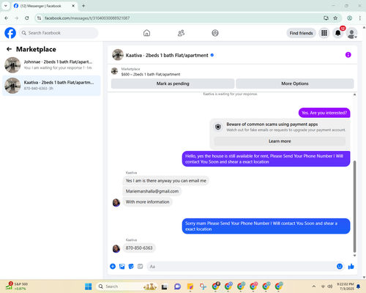Click the Facebook logo
The image size is (366, 293).
[10, 33]
